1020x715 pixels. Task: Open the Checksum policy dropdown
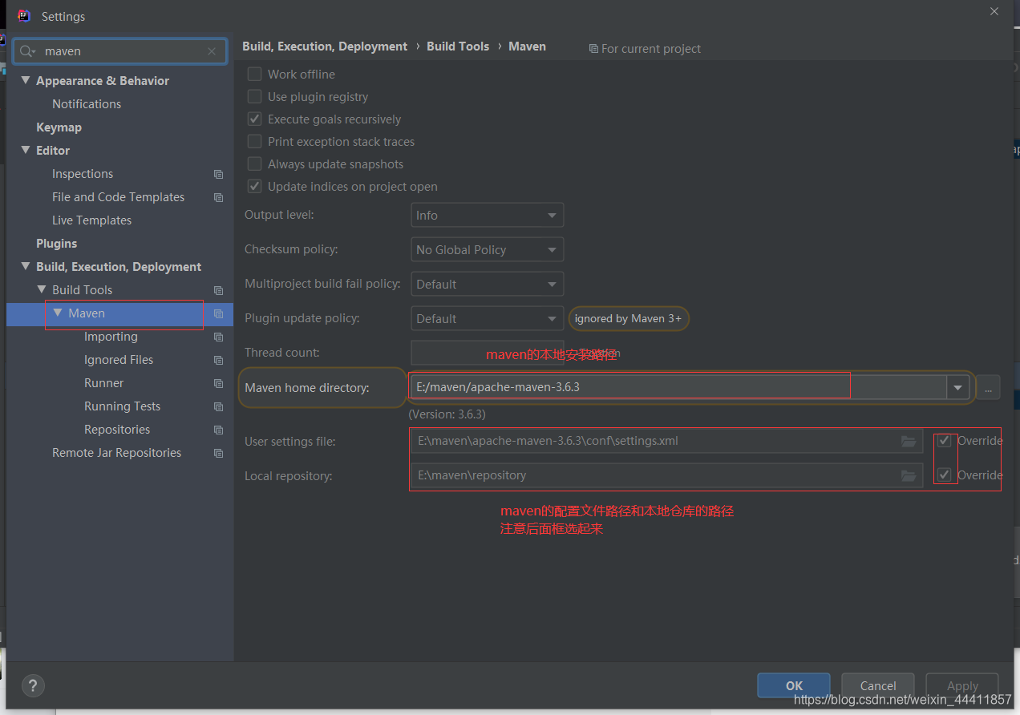pyautogui.click(x=488, y=249)
